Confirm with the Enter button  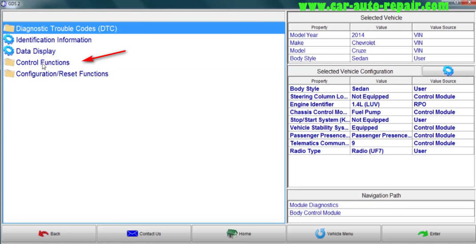click(428, 234)
